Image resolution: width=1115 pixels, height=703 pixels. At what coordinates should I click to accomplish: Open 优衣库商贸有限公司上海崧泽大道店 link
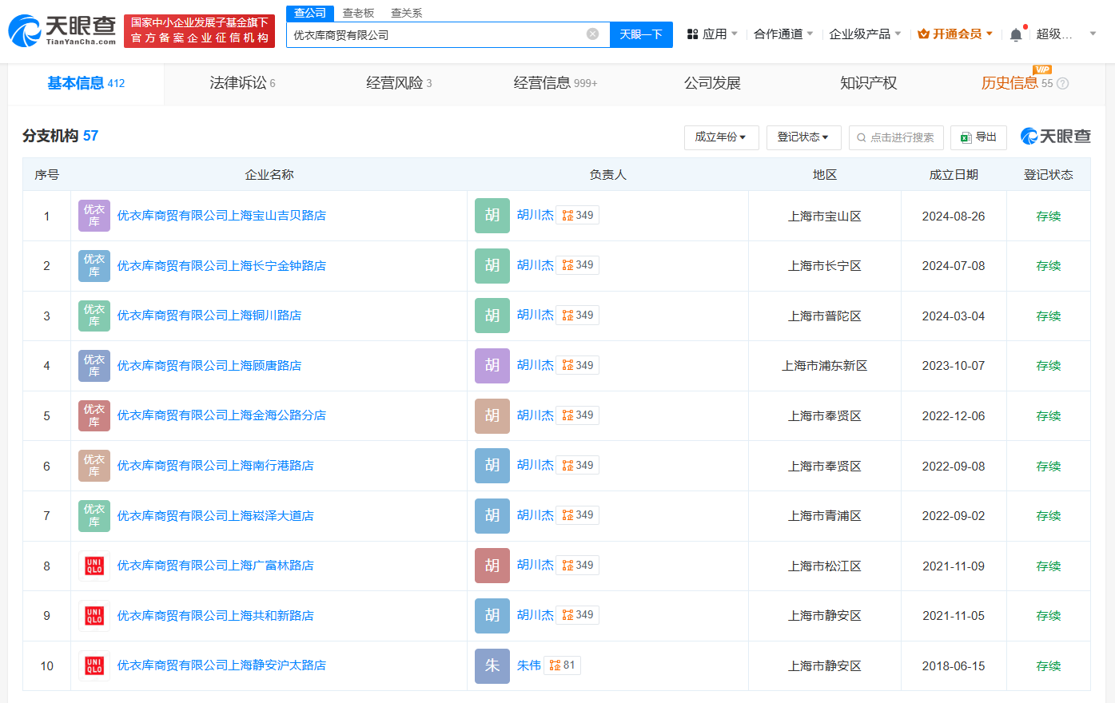[x=216, y=515]
